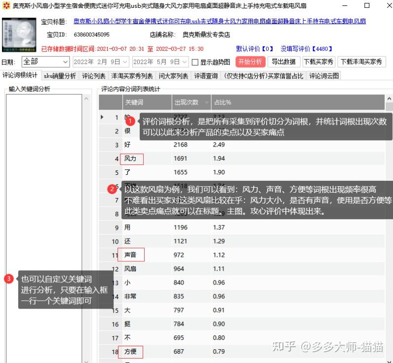Enable the 显示趋势图 checkbox
The width and height of the screenshot is (393, 363).
195,62
